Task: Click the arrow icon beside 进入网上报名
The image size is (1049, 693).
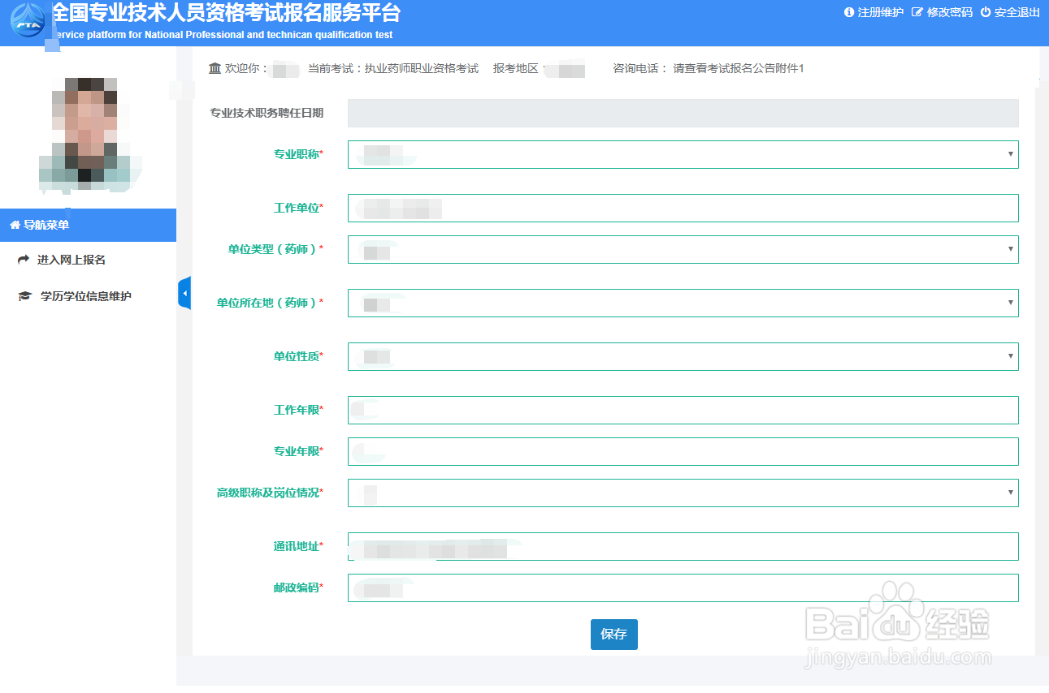Action: point(23,260)
